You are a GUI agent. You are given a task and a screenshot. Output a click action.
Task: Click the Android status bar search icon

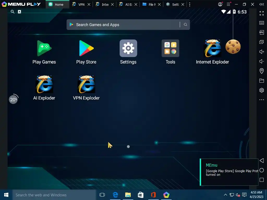[13, 11]
